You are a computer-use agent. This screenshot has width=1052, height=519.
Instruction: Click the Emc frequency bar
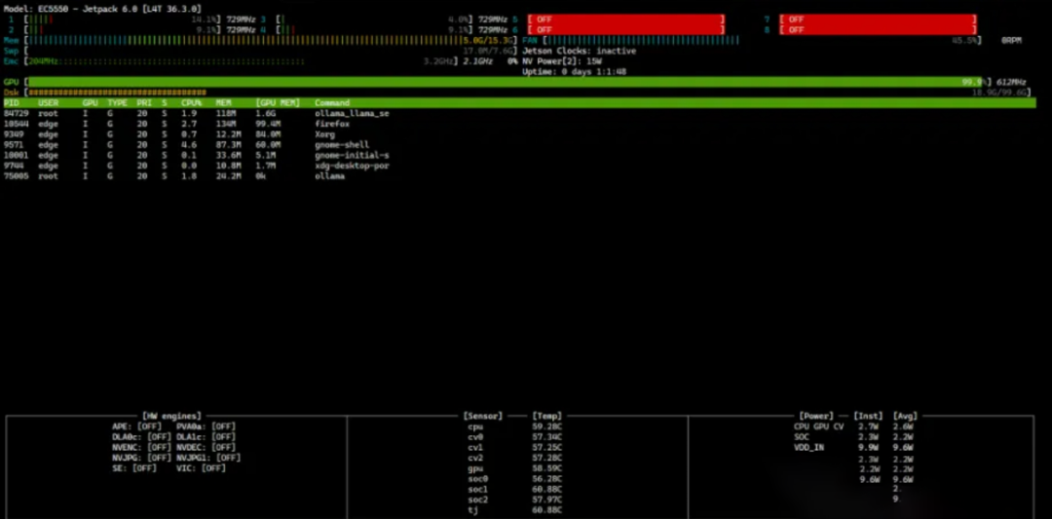[242, 61]
